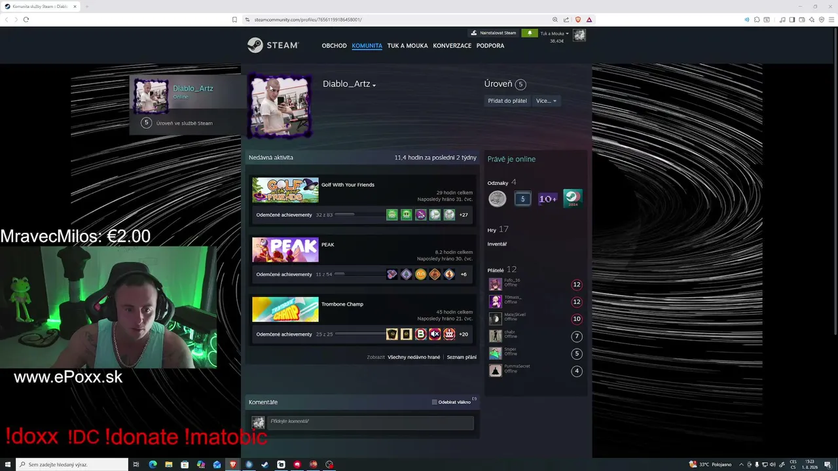
Task: Click the Windows Start button
Action: coord(7,464)
